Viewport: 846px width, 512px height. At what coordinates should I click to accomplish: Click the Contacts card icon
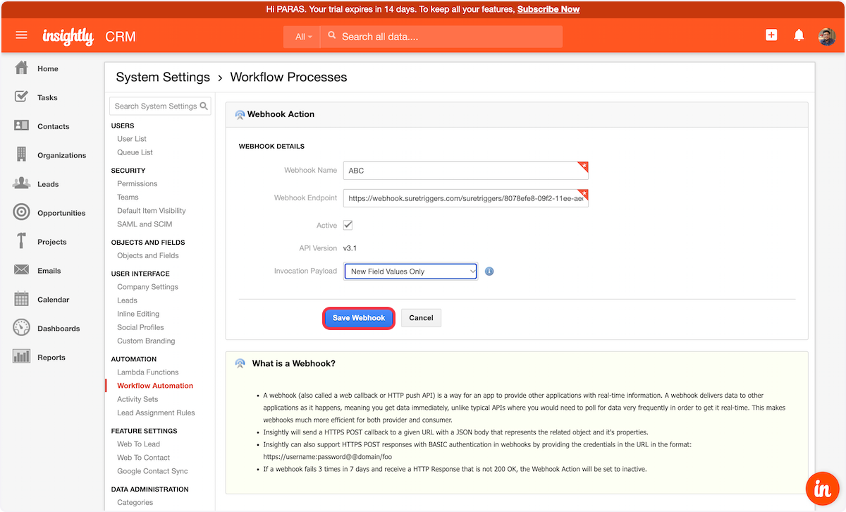coord(22,126)
